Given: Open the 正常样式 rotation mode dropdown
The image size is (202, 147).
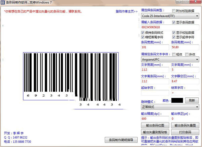Looking at the screenshot, I should pos(170,107).
